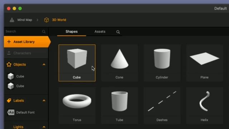Open the Mind Map breadcrumb label
229x129 pixels.
click(x=25, y=20)
